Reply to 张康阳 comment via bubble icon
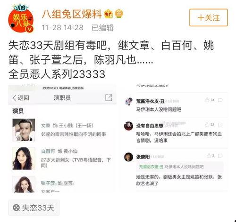This screenshot has height=224, width=236. tap(220, 156)
